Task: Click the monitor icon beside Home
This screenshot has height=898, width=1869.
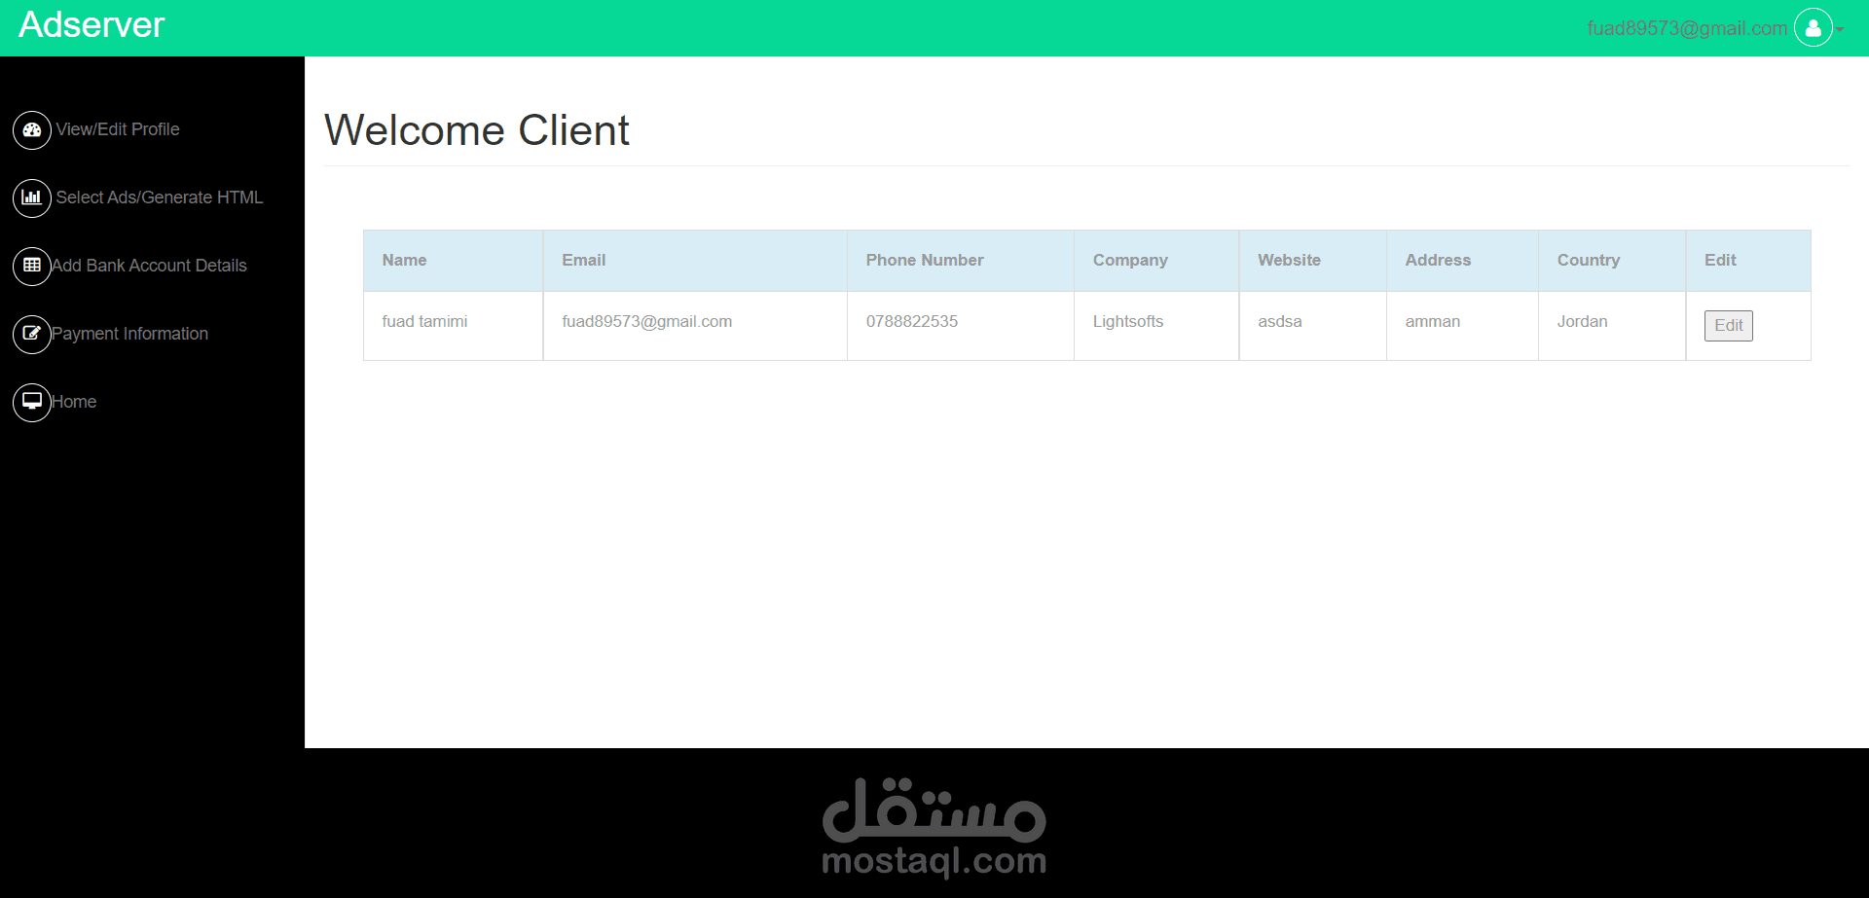Action: tap(32, 402)
